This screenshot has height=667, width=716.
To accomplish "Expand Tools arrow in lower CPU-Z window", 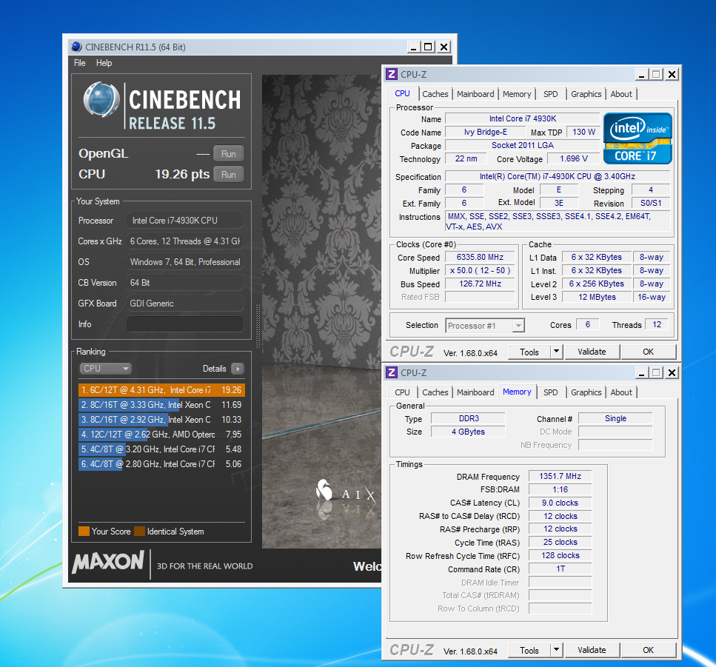I will pos(556,650).
